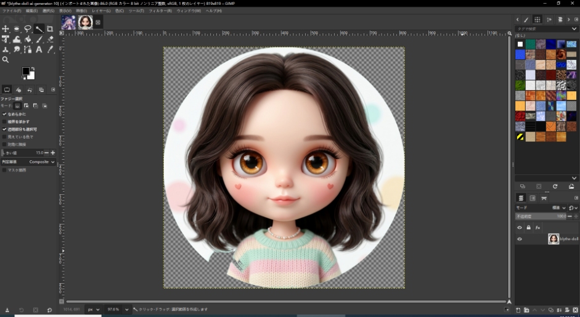
Task: Open the フィルター menu
Action: [x=160, y=11]
